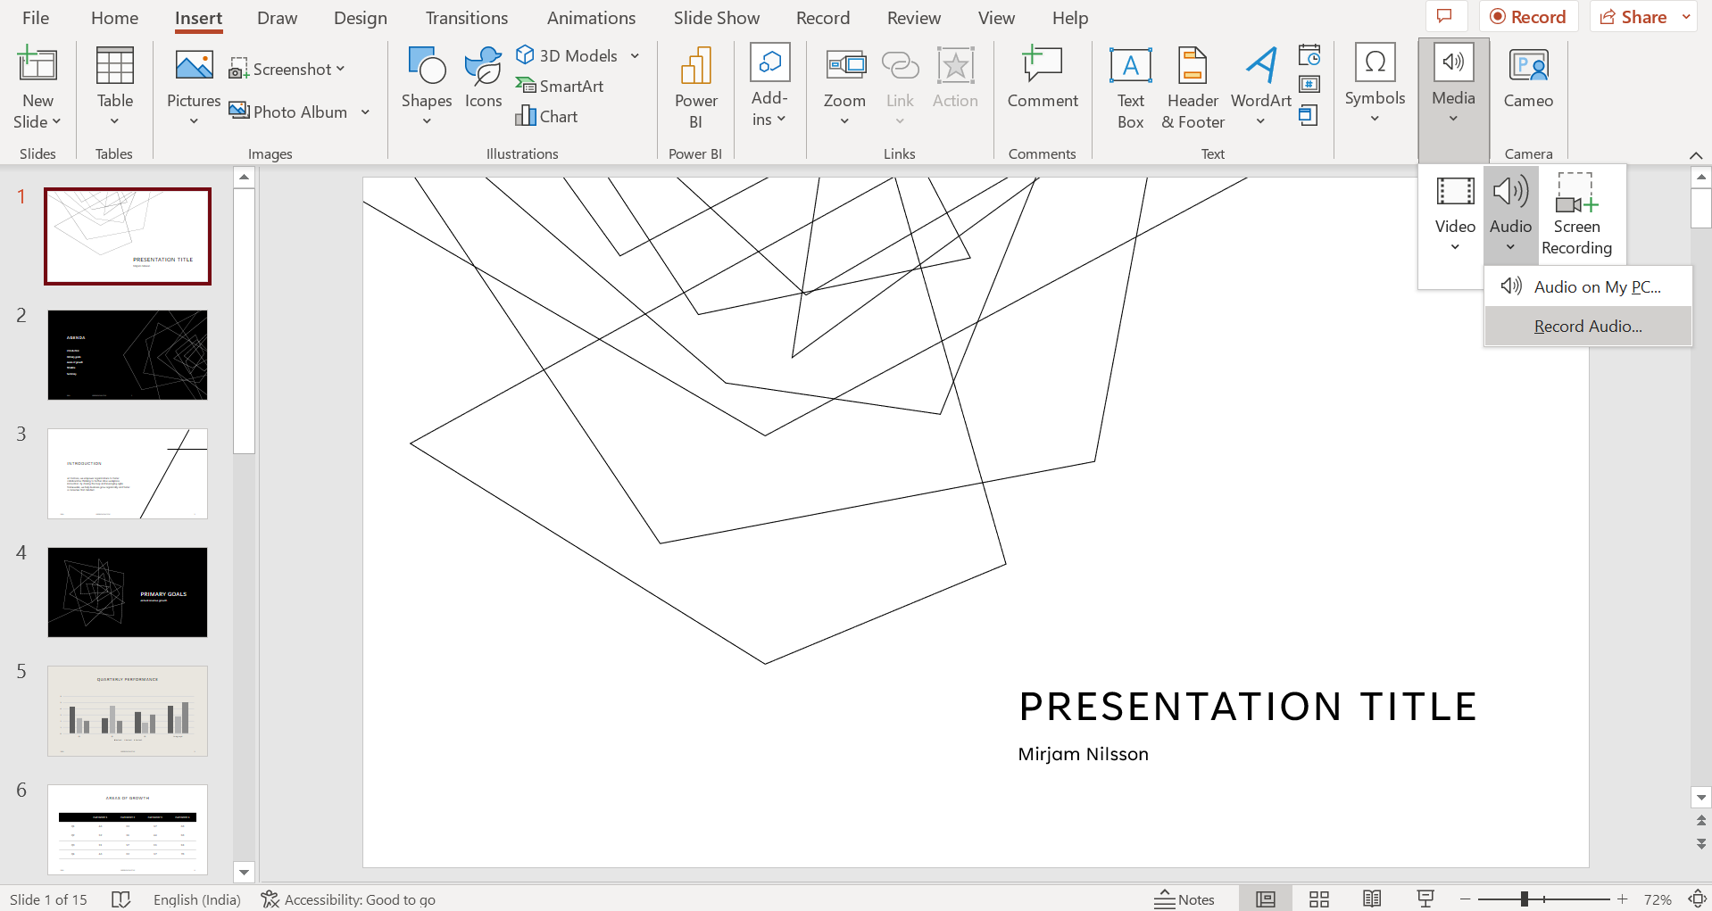Insert a Slide Number
Image resolution: width=1712 pixels, height=911 pixels.
click(1309, 84)
